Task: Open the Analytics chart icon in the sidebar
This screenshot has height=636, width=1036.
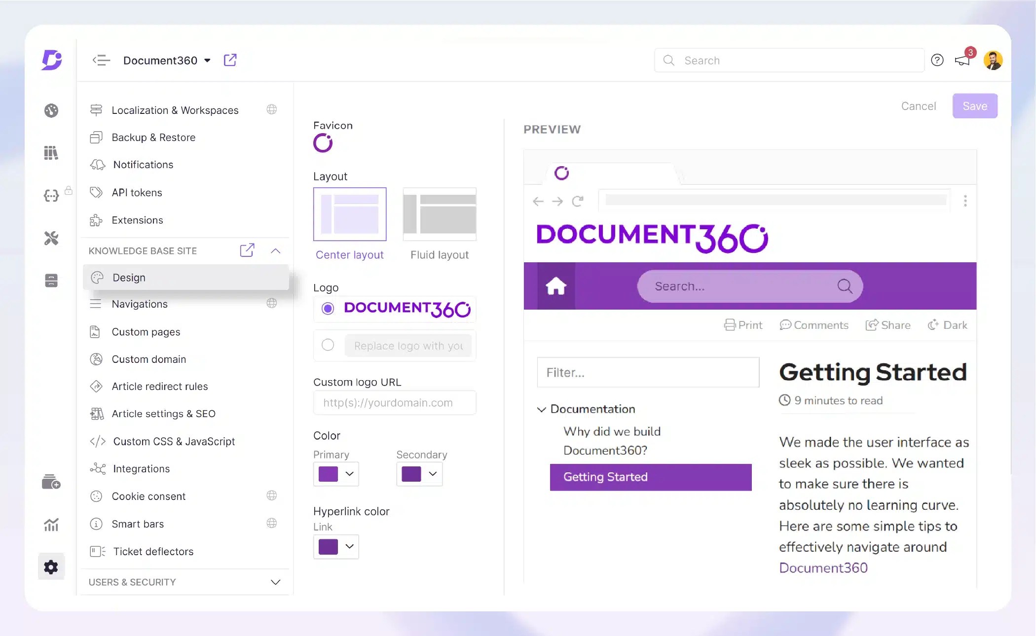Action: [x=51, y=525]
